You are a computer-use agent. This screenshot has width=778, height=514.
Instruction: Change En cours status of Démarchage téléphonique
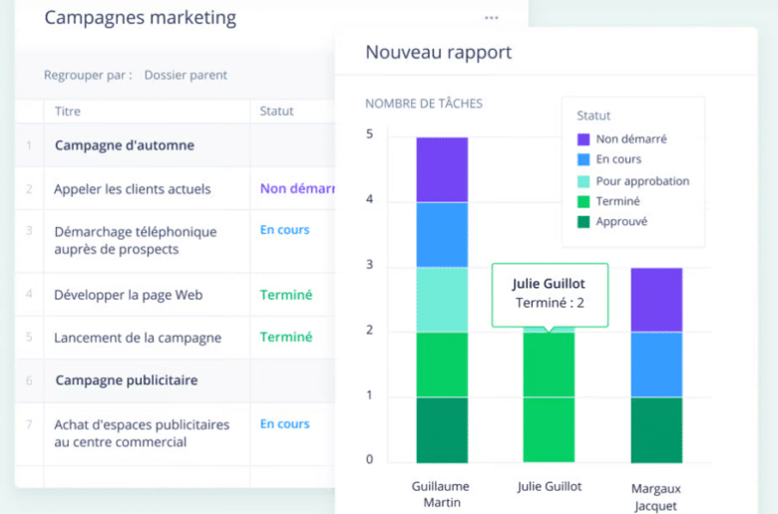click(x=285, y=230)
